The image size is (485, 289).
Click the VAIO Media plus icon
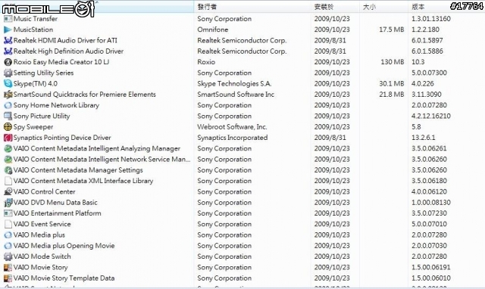(8, 235)
